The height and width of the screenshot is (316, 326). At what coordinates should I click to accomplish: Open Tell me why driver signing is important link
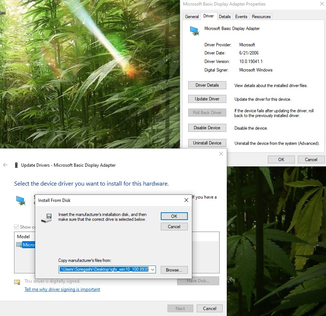coord(62,289)
